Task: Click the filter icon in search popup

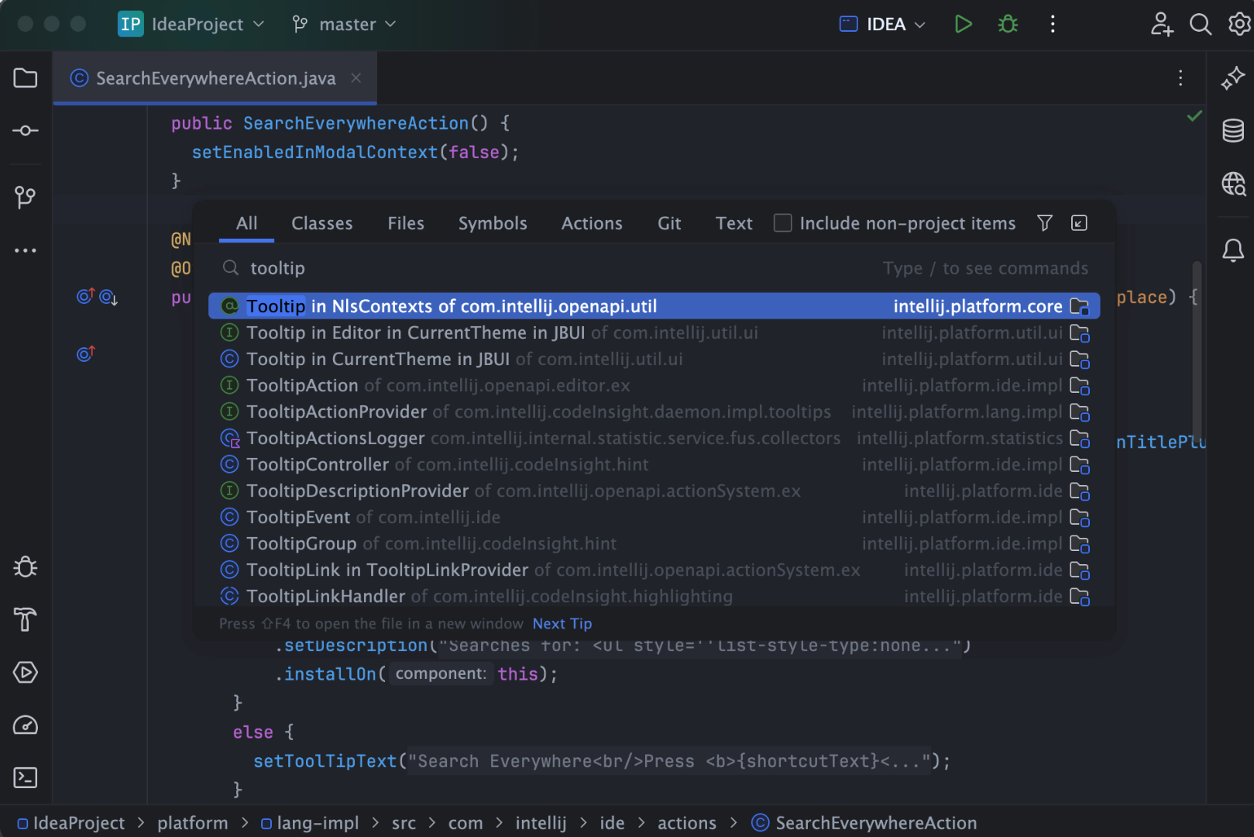Action: 1045,223
